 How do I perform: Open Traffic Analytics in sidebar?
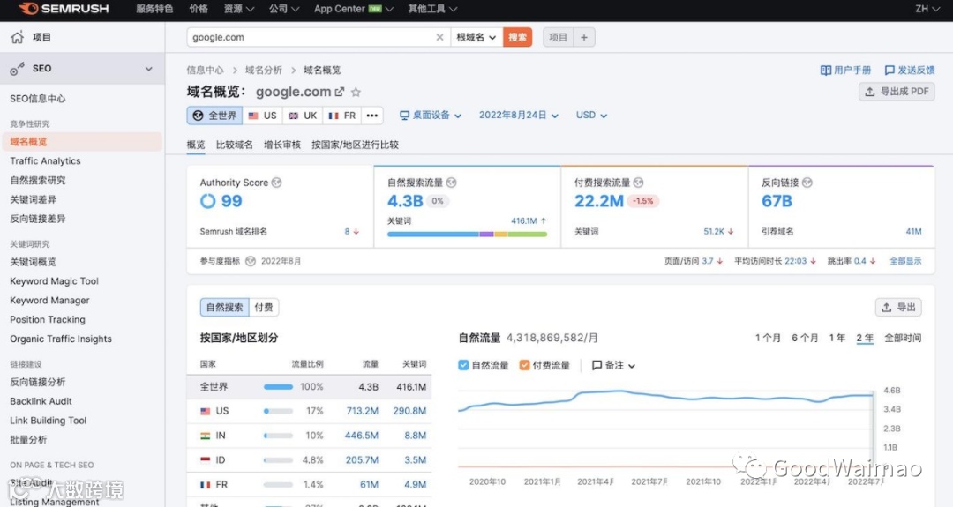pyautogui.click(x=45, y=160)
